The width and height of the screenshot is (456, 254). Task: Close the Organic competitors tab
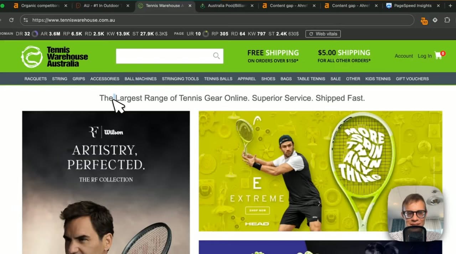[x=66, y=6]
